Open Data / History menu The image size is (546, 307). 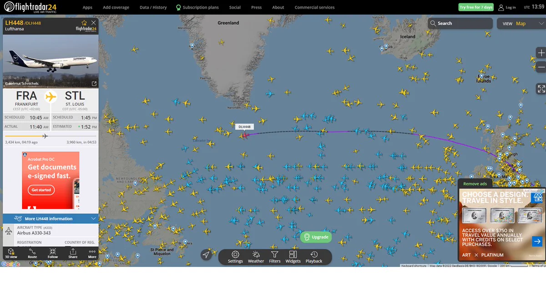tap(153, 7)
